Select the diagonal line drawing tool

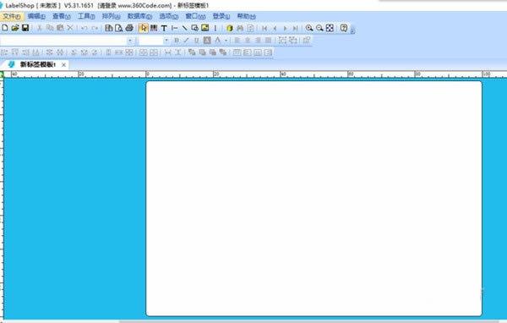click(184, 28)
